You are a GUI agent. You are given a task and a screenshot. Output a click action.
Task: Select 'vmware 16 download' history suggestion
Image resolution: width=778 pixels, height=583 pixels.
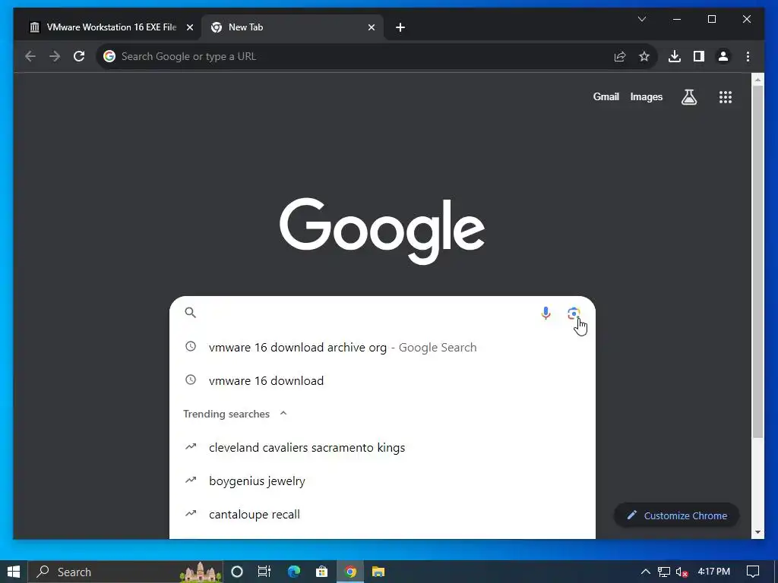coord(382,380)
